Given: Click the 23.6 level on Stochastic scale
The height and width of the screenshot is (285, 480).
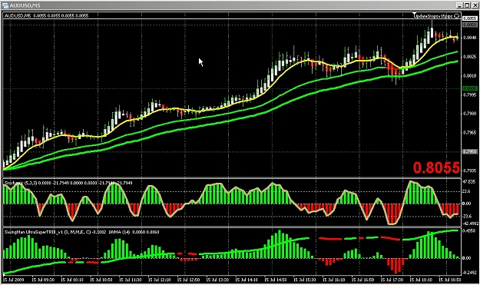Looking at the screenshot, I should [466, 191].
